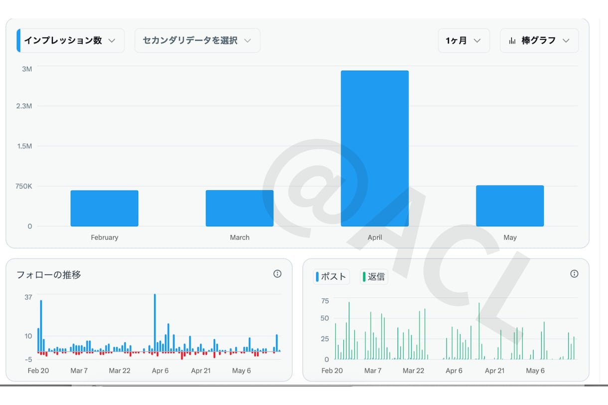Screen dimensions: 608x405
Task: Click the February impressions bar
Action: point(104,208)
